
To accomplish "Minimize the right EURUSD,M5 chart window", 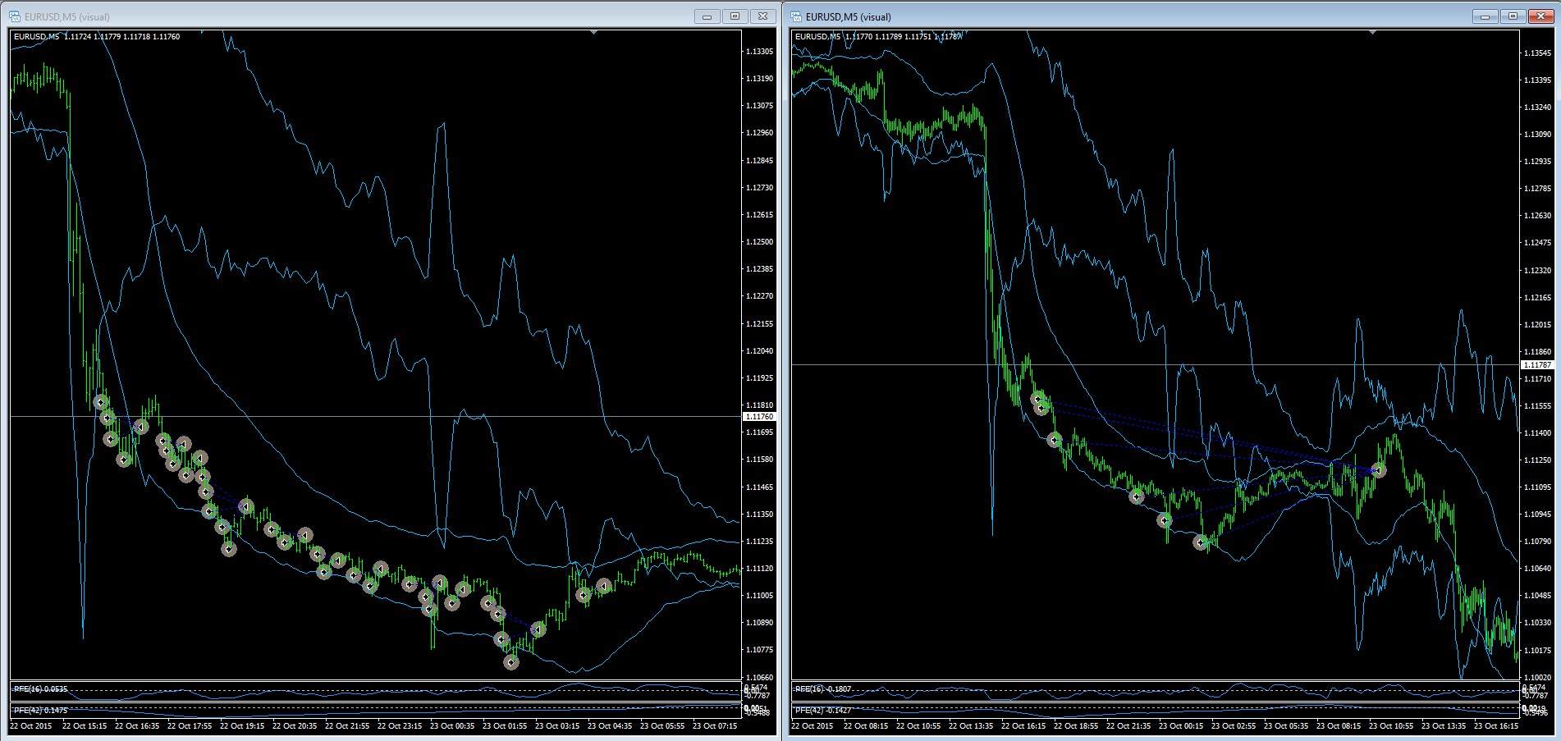I will 1485,16.
